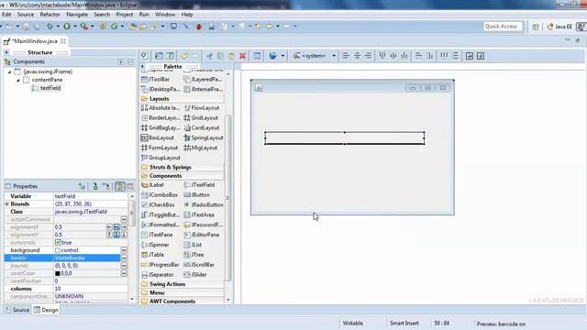Choose JSpinner in the palette
Image resolution: width=587 pixels, height=330 pixels.
pos(155,245)
